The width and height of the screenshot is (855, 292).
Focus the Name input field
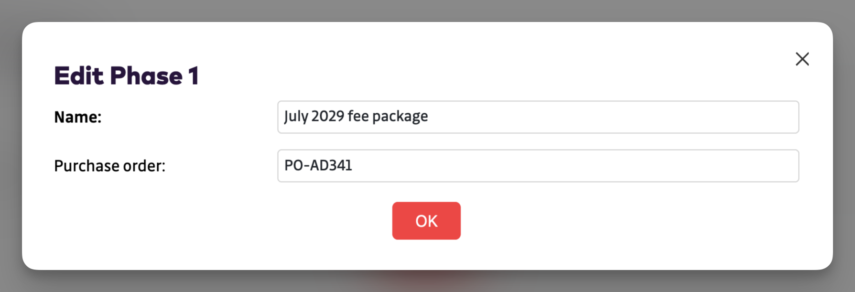538,117
